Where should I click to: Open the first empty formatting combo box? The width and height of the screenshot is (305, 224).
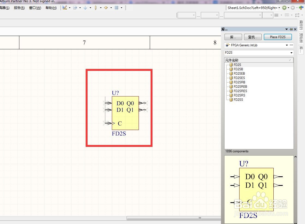click(x=186, y=15)
